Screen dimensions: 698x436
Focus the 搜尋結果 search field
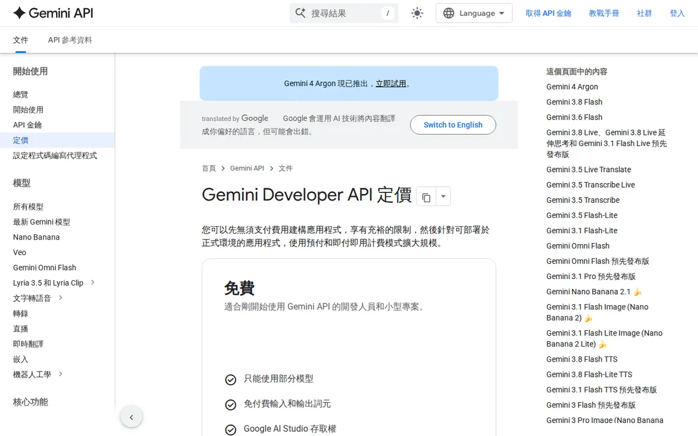tap(344, 13)
